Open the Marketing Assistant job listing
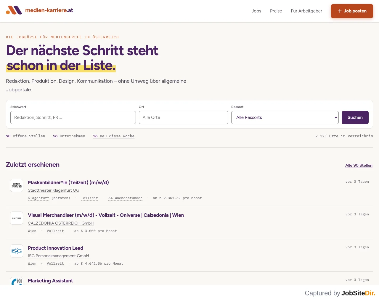 [50, 281]
